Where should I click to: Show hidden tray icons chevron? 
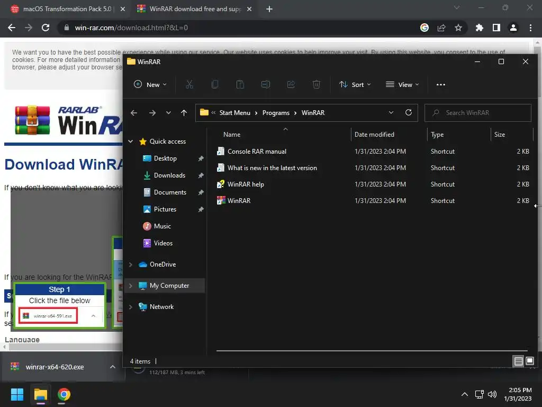tap(465, 394)
